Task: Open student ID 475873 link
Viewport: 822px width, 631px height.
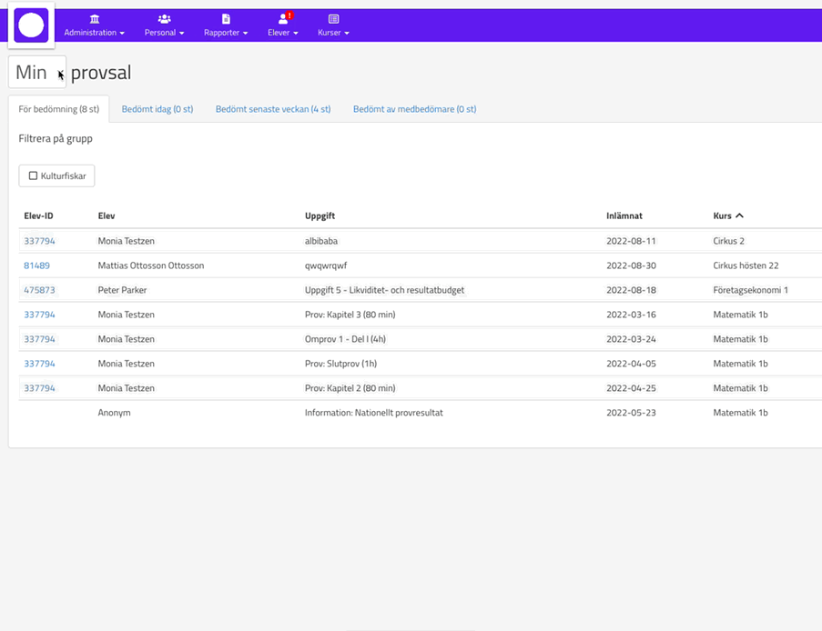Action: [39, 290]
